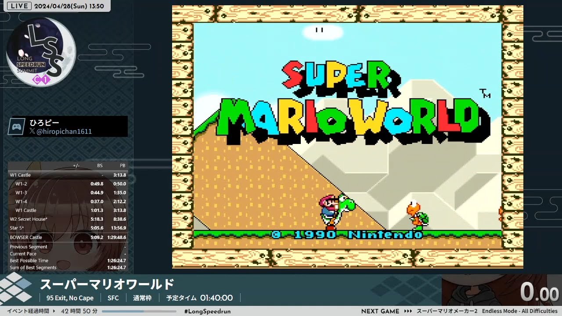The width and height of the screenshot is (562, 316).
Task: Select the Star 5* split row
Action: (x=68, y=228)
